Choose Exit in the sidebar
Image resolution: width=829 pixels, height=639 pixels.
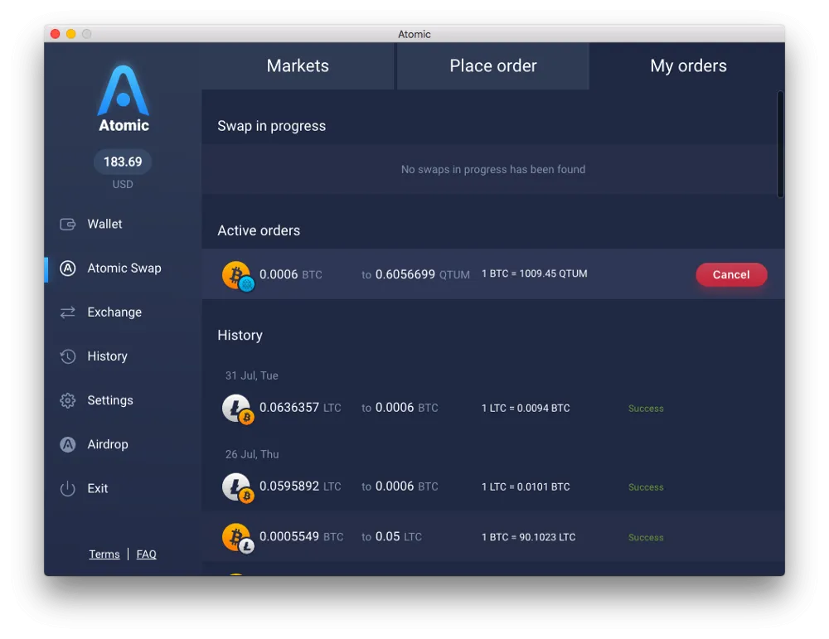click(97, 488)
